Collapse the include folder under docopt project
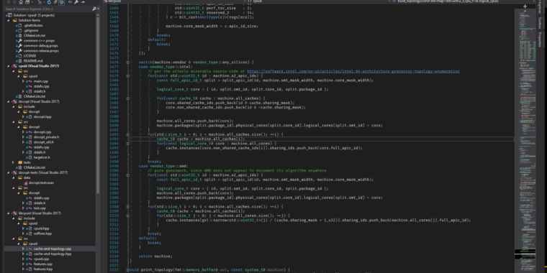 [x=14, y=106]
